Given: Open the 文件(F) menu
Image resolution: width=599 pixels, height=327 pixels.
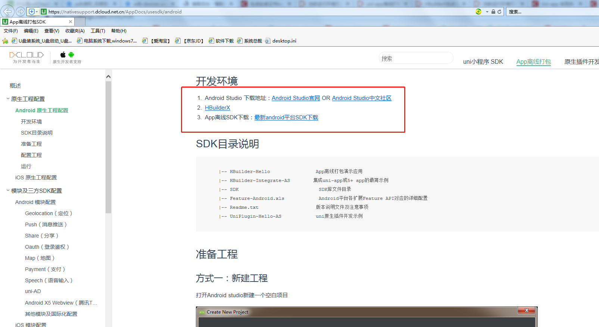Looking at the screenshot, I should point(11,31).
